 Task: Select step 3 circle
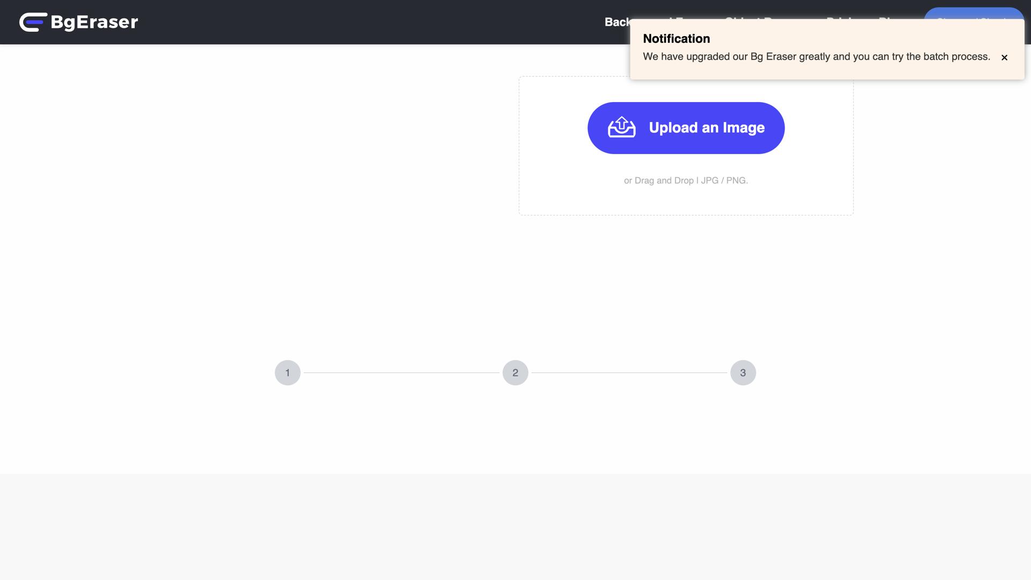(x=743, y=373)
